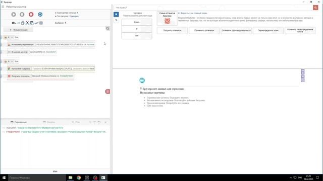Click the Cut scissors icon
The image size is (323, 181).
[27, 23]
